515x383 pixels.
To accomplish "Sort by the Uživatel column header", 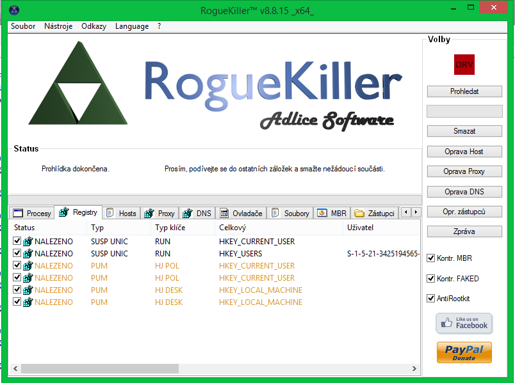I will tap(381, 228).
